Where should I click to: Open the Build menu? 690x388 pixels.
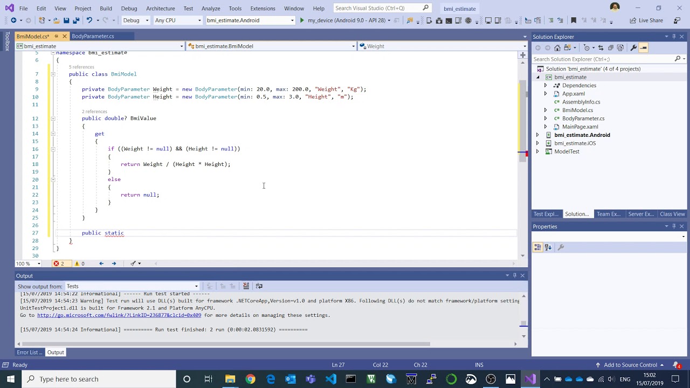click(106, 9)
